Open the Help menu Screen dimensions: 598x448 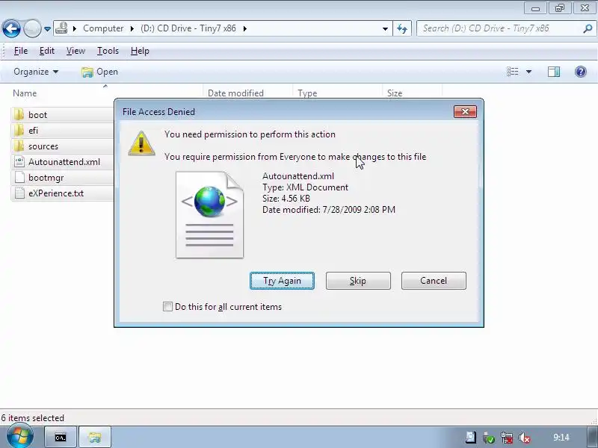coord(140,51)
